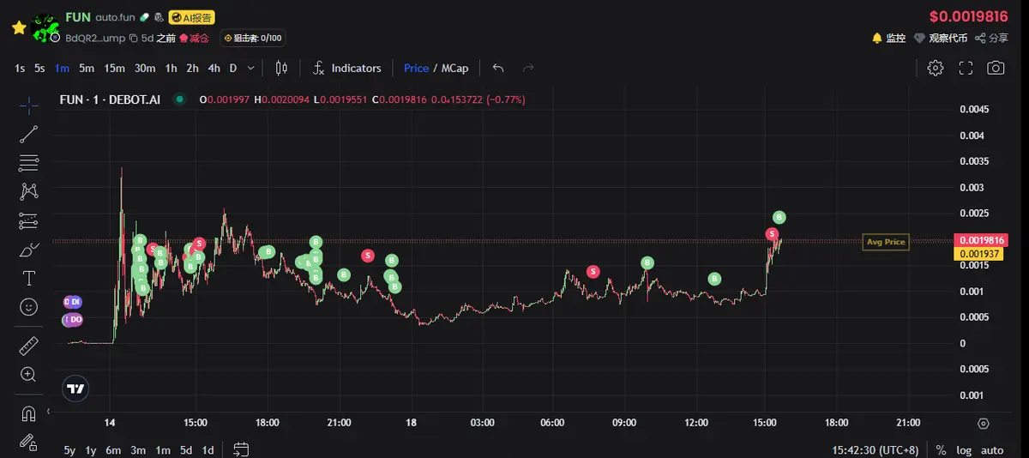This screenshot has width=1029, height=458.
Task: Toggle magnet snap mode
Action: [28, 413]
